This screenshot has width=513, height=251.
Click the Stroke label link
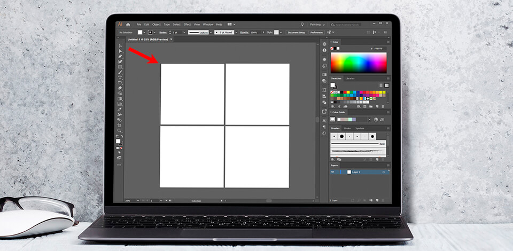(163, 33)
